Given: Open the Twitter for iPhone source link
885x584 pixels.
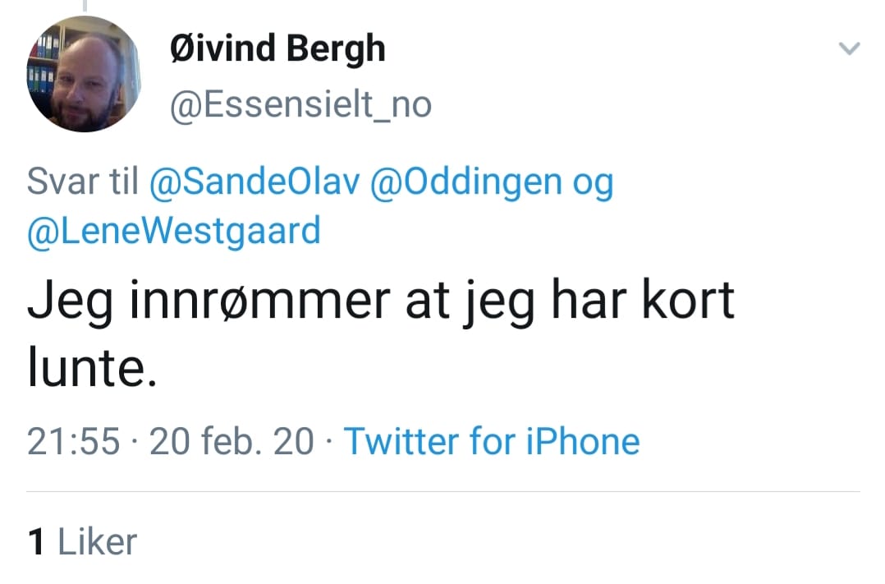Looking at the screenshot, I should tap(492, 441).
